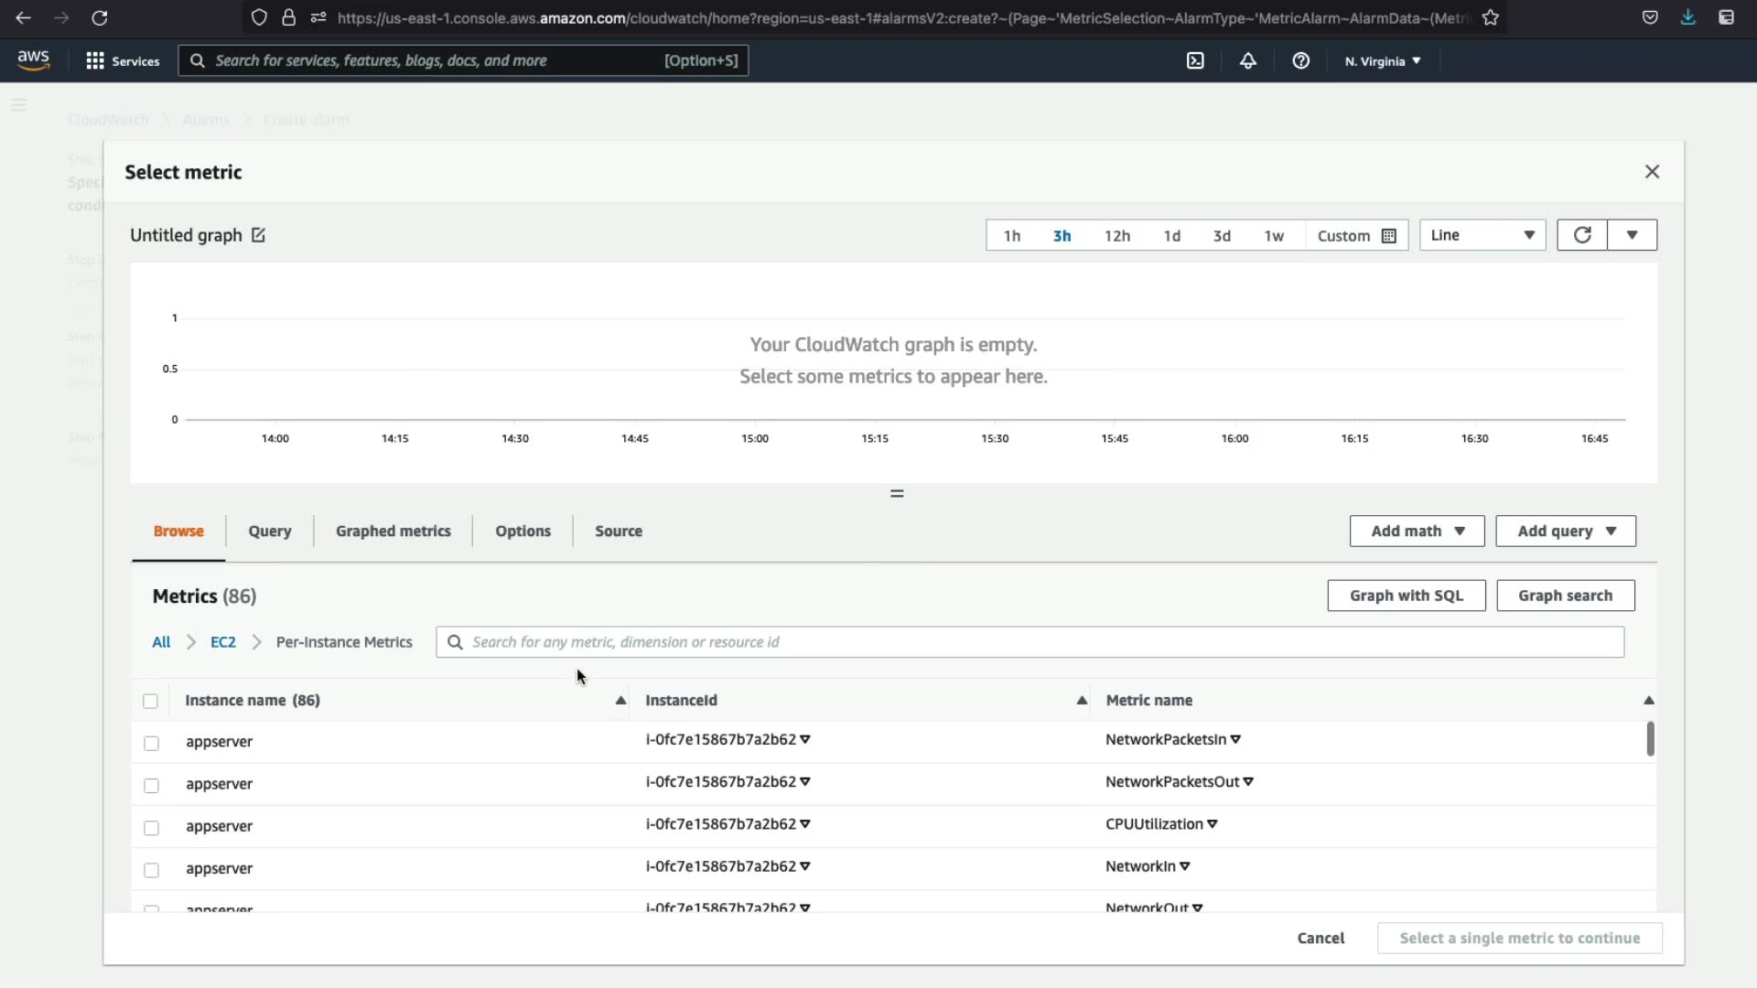Click the graph panel resize handle
Screen dimensions: 1757x988
[897, 494]
